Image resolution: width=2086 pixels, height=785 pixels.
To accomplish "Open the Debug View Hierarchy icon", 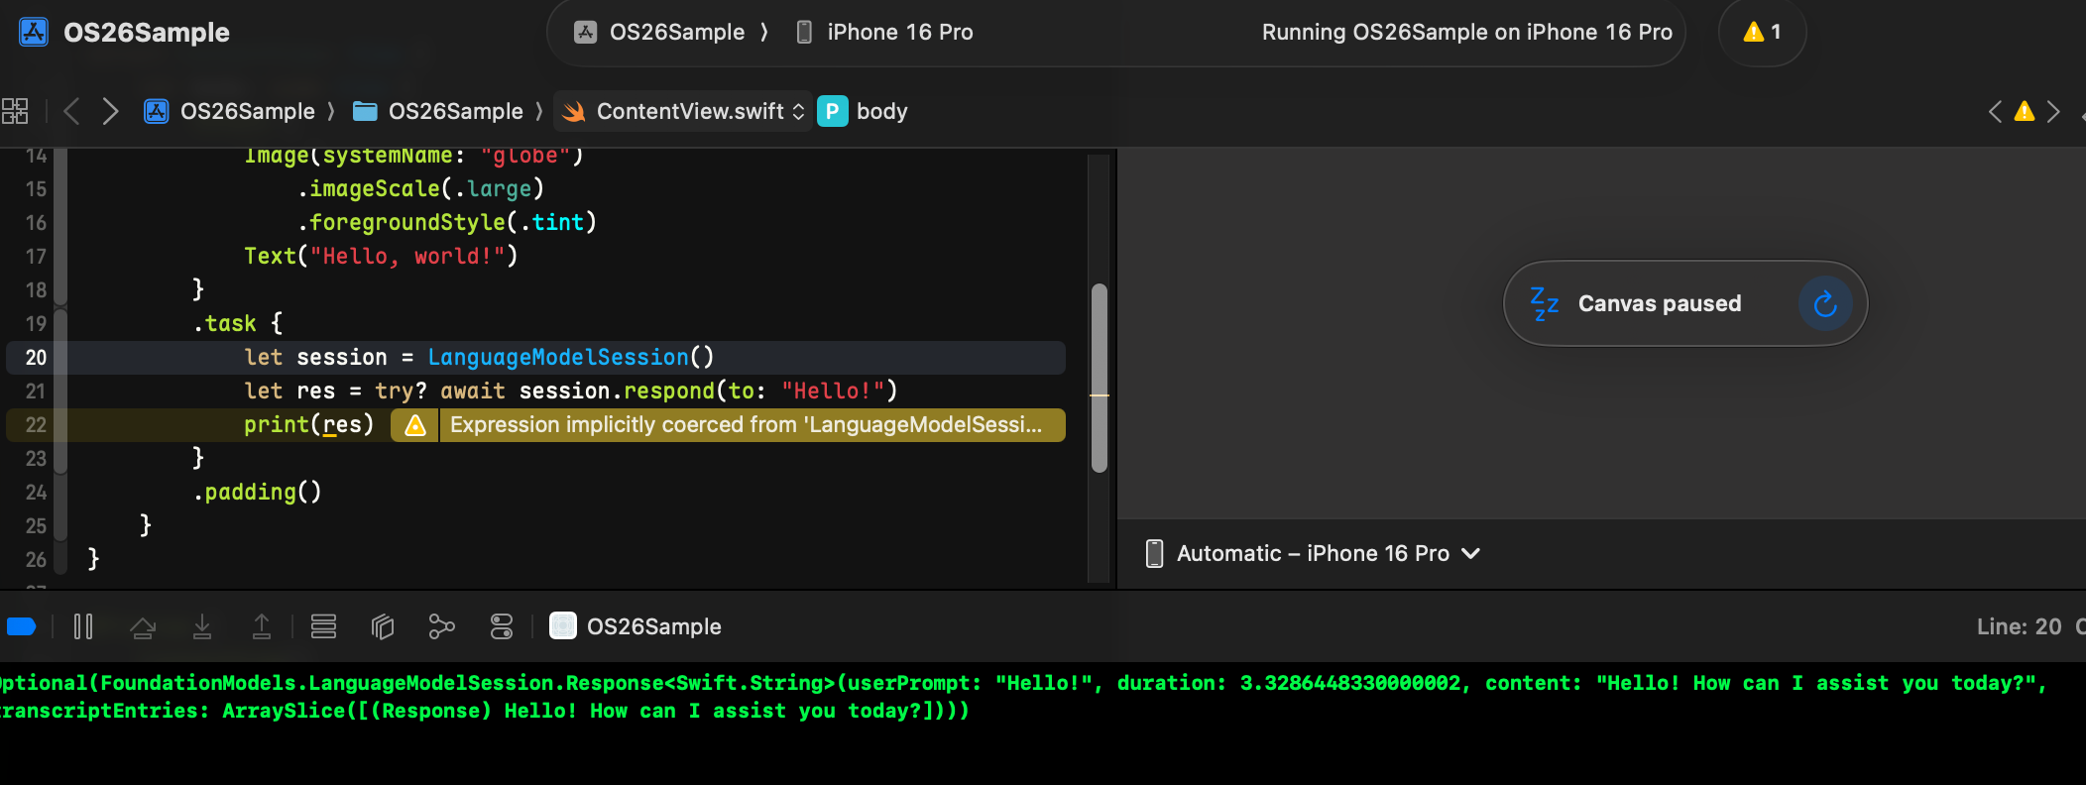I will [383, 626].
